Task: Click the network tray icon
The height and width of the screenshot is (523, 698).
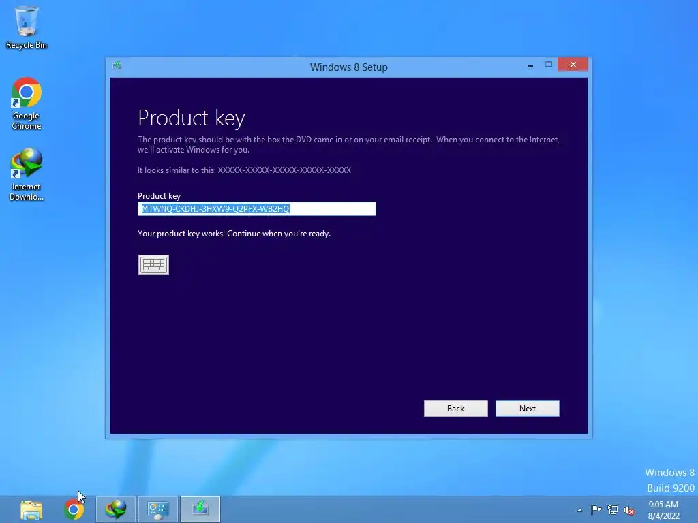Action: [x=613, y=509]
